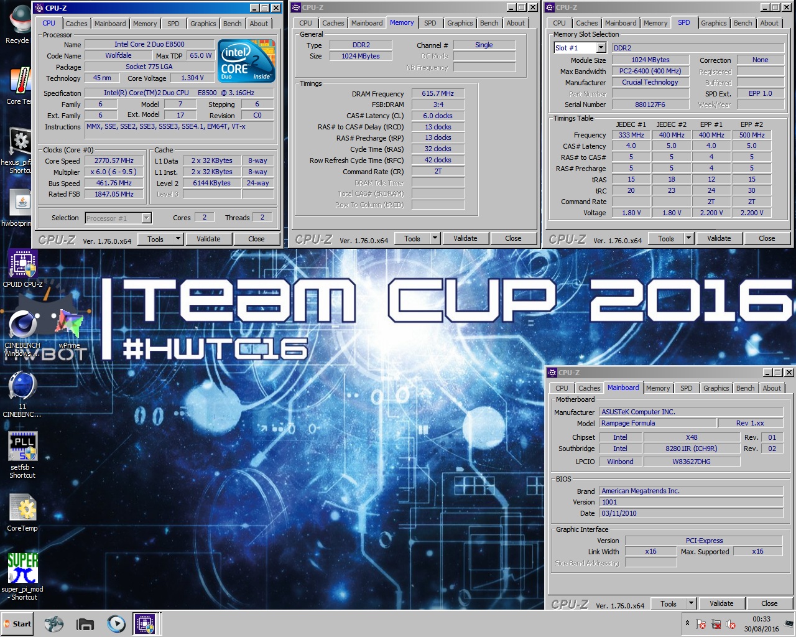Click the Intel Core 2 Duo E8500 name field
This screenshot has height=637, width=796.
149,44
